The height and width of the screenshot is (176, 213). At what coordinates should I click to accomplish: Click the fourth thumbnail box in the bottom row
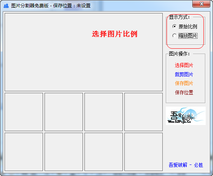click(144, 152)
